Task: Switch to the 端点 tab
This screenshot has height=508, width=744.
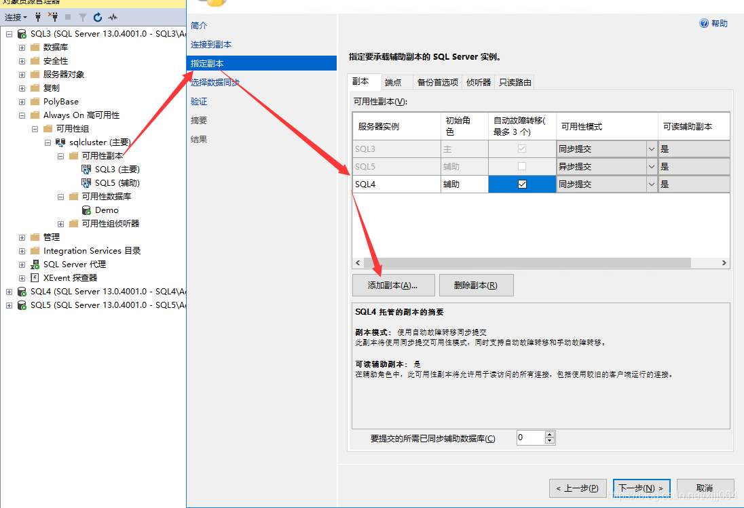Action: [397, 83]
